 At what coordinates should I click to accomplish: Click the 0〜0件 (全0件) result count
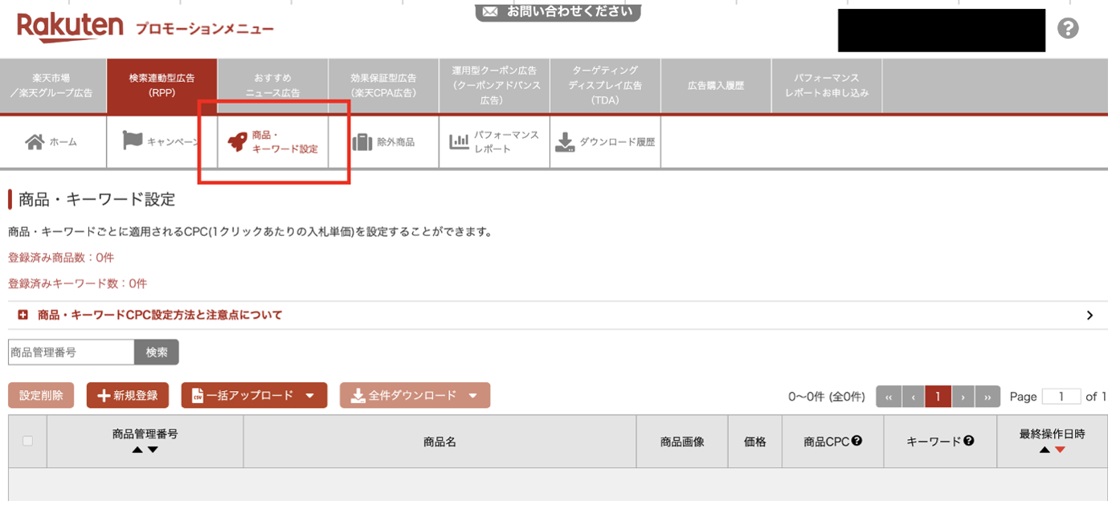[827, 397]
